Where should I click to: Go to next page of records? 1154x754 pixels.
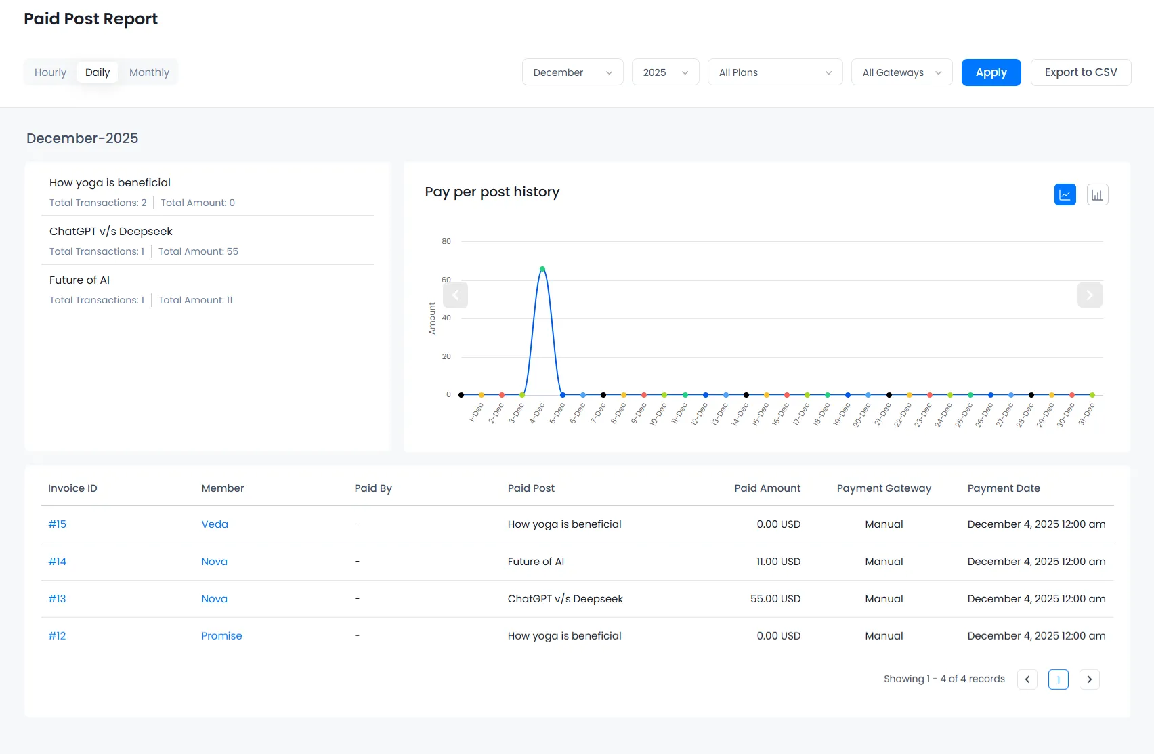click(x=1090, y=679)
